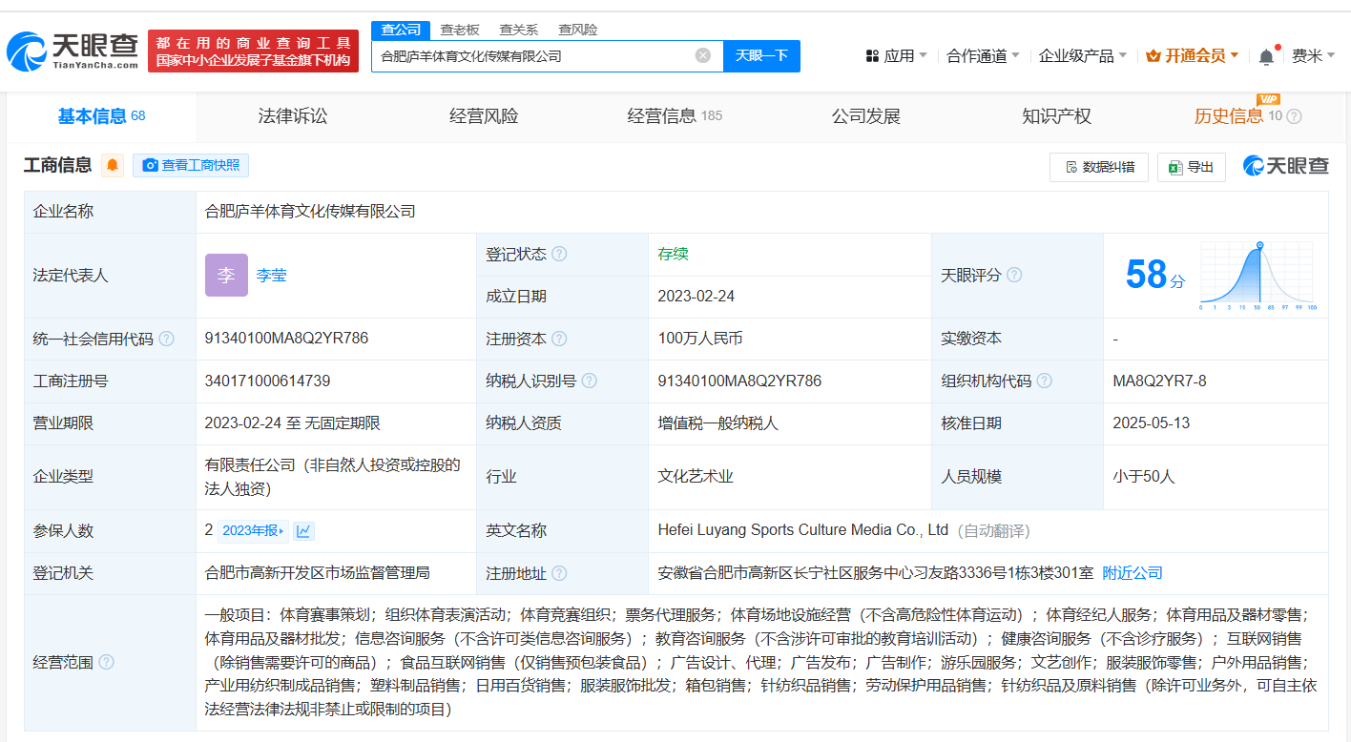Click help icon next to 经营范围

tap(106, 662)
